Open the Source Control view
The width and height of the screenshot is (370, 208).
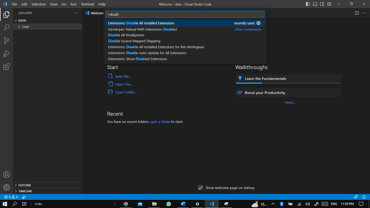(7, 41)
